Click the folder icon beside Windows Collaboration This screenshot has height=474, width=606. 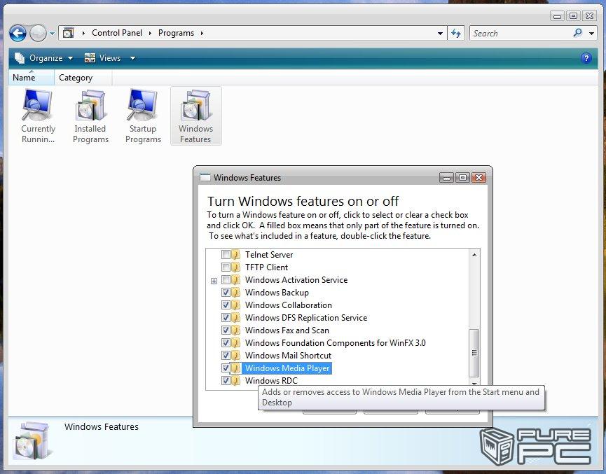coord(236,305)
